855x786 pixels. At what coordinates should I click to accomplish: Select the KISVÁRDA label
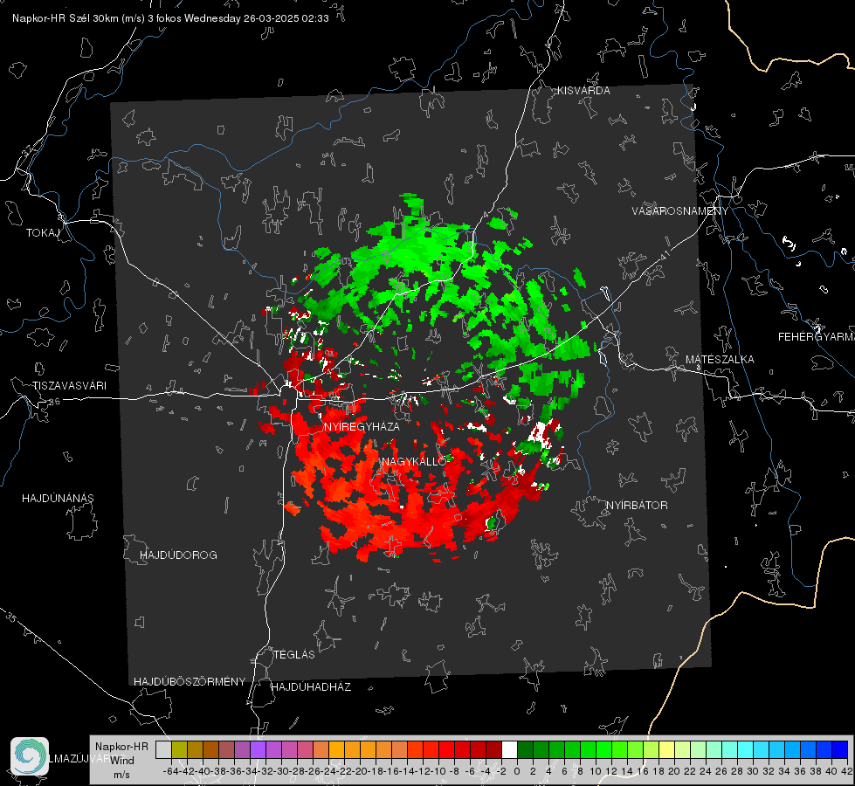click(583, 91)
